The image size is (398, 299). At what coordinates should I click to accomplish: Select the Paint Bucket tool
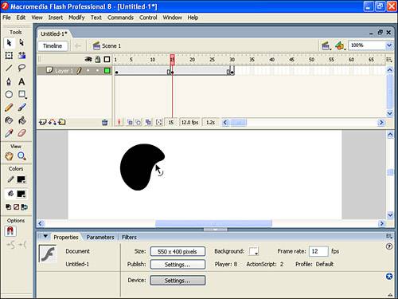coord(21,120)
